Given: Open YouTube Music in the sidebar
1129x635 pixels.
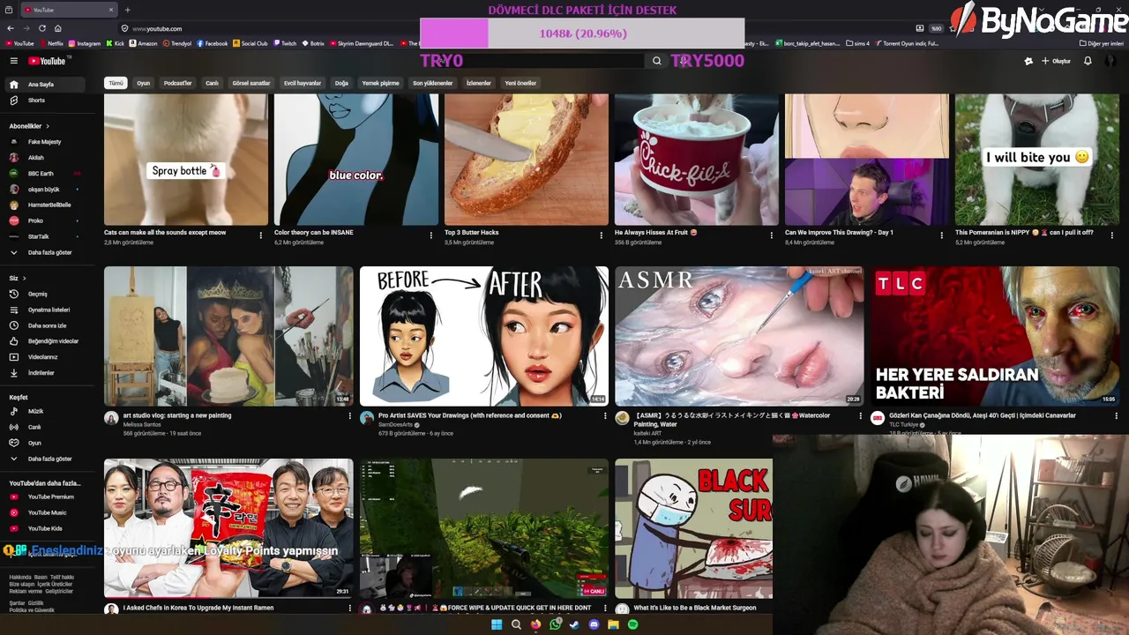Looking at the screenshot, I should coord(47,513).
